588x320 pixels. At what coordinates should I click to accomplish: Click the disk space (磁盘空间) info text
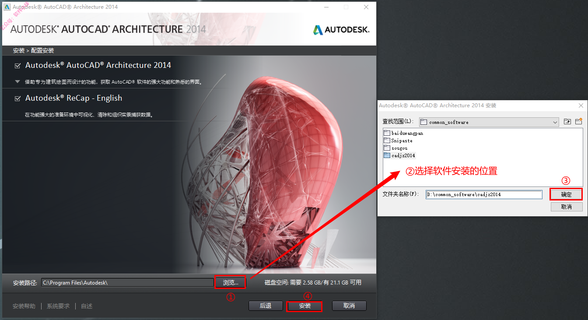tap(313, 283)
